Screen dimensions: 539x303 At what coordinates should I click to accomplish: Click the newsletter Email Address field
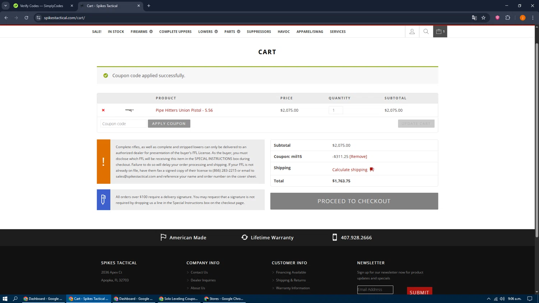375,289
